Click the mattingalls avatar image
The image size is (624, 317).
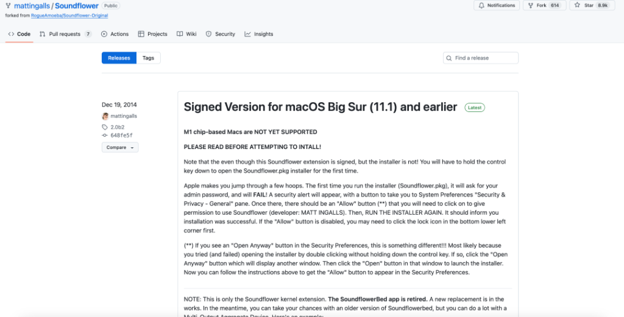click(x=105, y=116)
